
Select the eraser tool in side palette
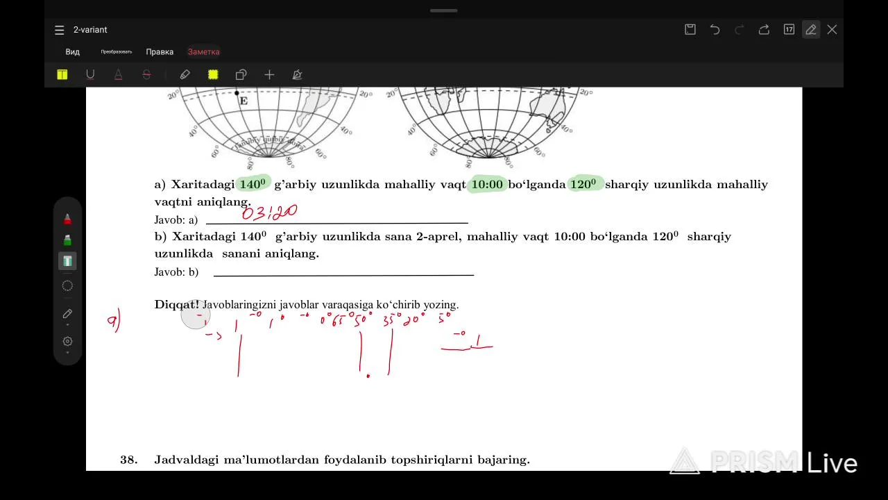pos(67,314)
